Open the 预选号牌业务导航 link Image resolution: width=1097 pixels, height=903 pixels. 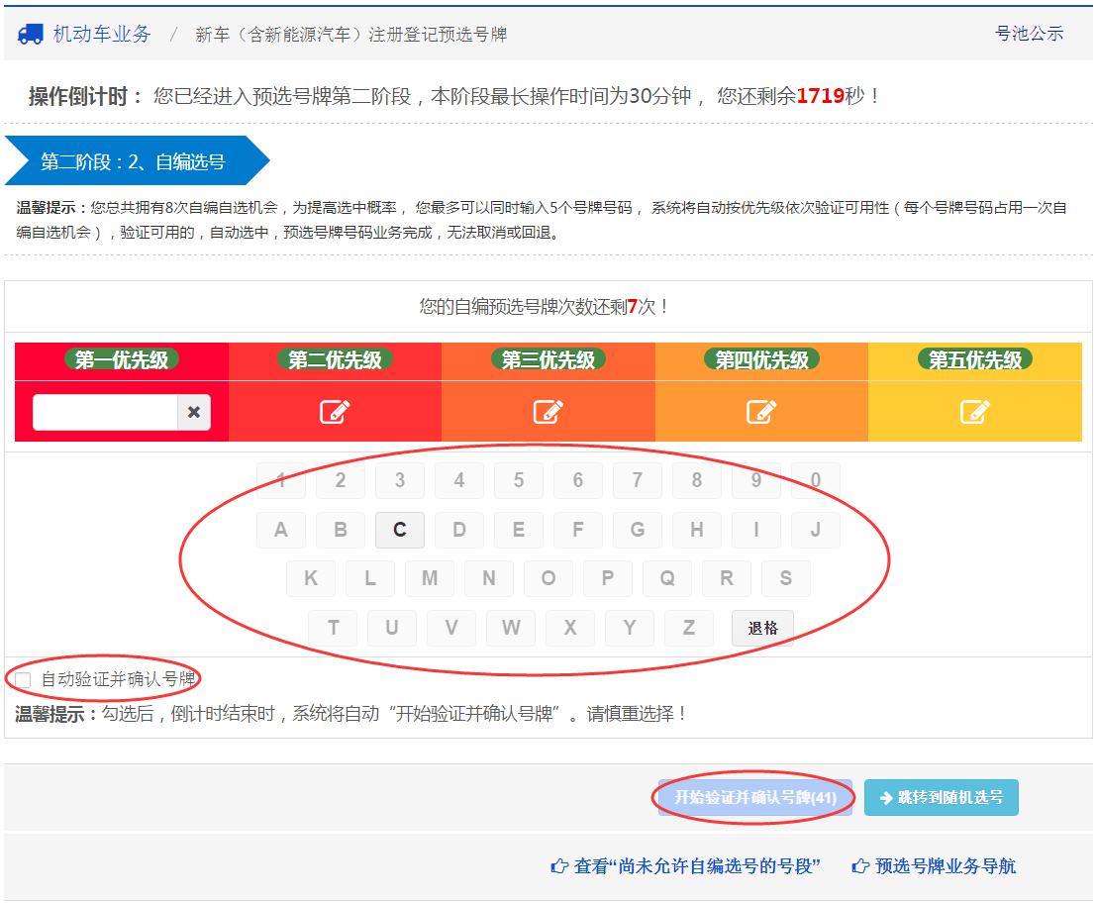[934, 866]
